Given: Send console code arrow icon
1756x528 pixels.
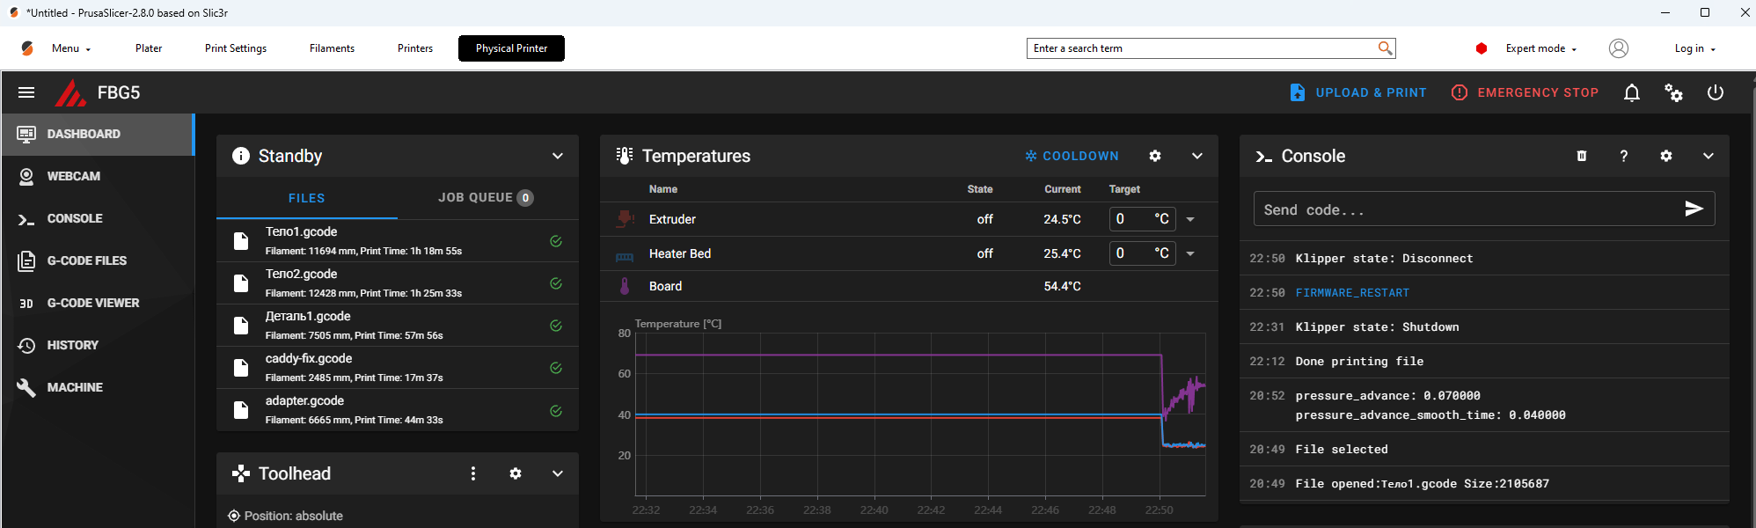Looking at the screenshot, I should [x=1693, y=209].
